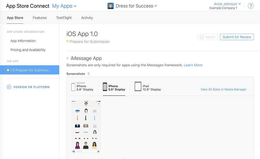Screen dimensions: 260x159
Task: Switch to the TestFlight tab
Action: pyautogui.click(x=64, y=18)
